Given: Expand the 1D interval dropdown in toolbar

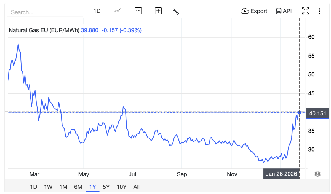Looking at the screenshot, I should (x=97, y=11).
